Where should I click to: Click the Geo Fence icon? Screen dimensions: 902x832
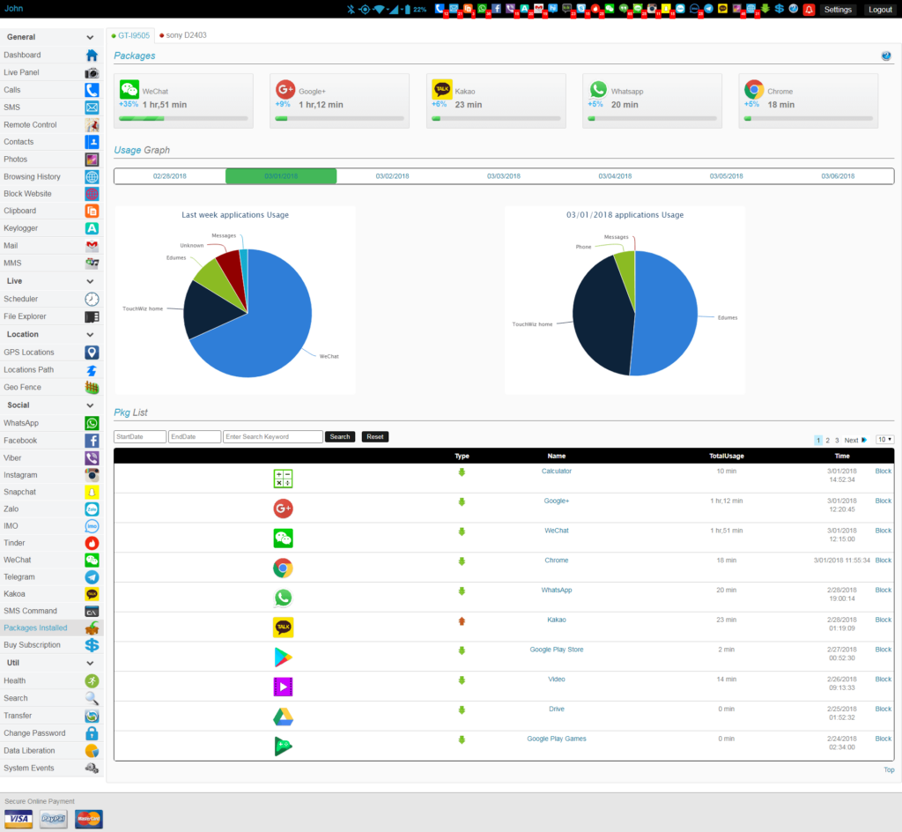click(x=92, y=387)
